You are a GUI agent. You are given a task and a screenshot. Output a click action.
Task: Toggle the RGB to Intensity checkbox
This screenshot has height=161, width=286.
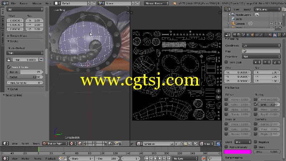pyautogui.click(x=226, y=147)
